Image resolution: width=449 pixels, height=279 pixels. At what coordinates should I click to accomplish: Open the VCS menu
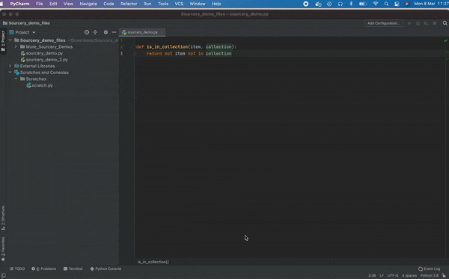click(x=179, y=4)
